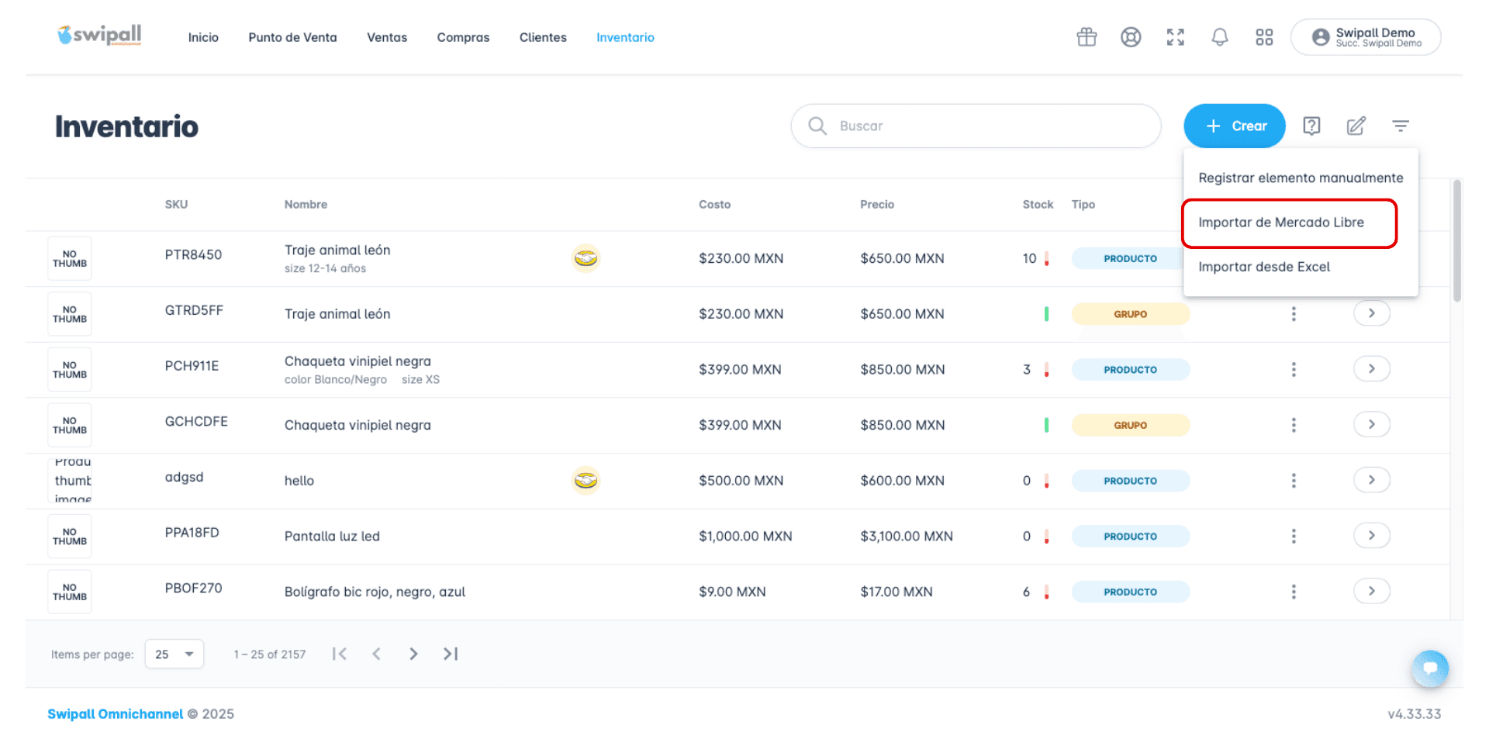Click the GRUPO tag on GTRD5FF row
The image size is (1489, 739).
click(x=1130, y=314)
